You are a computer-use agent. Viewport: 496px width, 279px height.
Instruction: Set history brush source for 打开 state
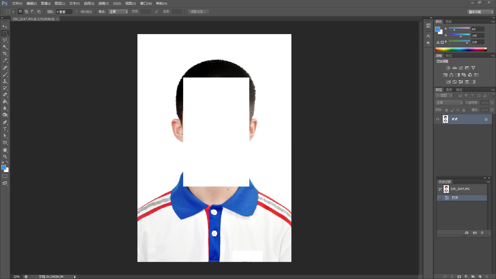(x=440, y=198)
